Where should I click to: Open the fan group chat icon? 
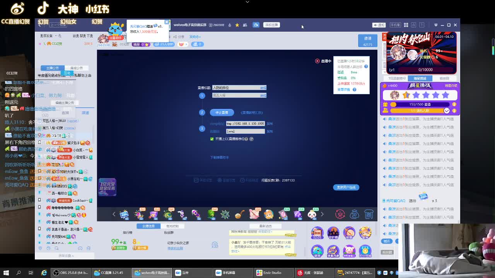point(215,245)
